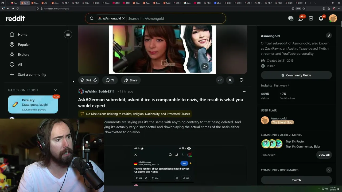Click The Literal God user flair
This screenshot has height=192, width=342.
pyautogui.click(x=282, y=122)
